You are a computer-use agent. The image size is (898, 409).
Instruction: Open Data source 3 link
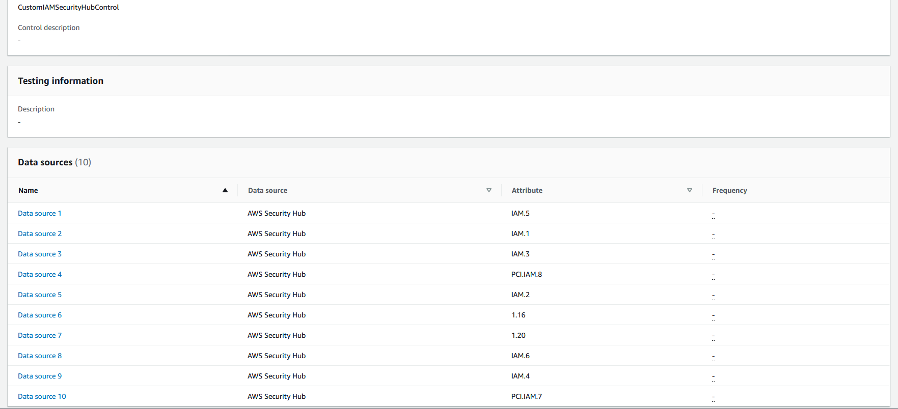tap(40, 254)
